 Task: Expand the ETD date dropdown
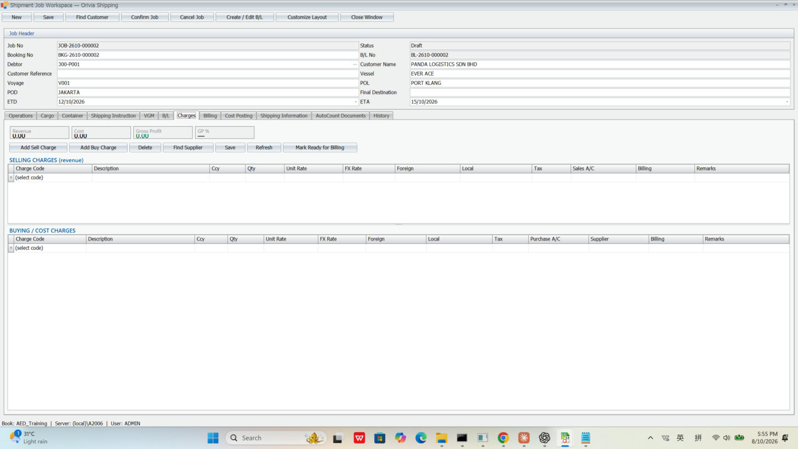(355, 101)
